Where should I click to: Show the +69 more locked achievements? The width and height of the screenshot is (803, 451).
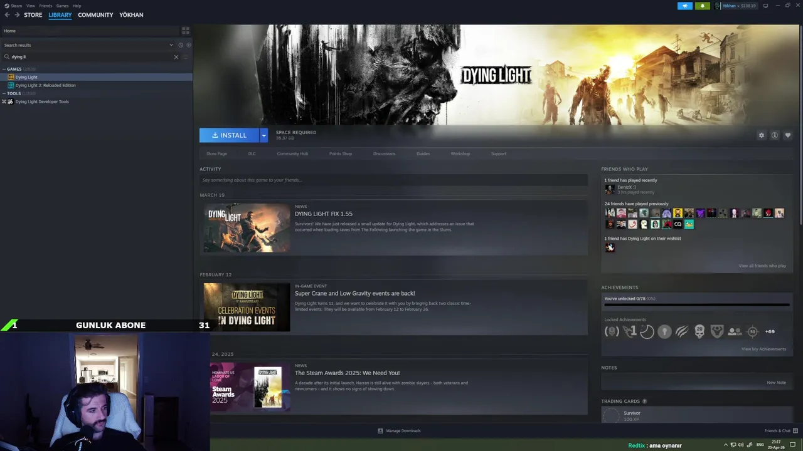770,331
